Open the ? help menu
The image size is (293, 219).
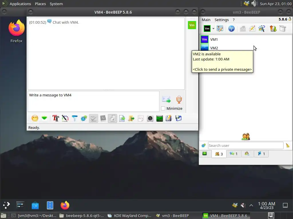pos(233,20)
